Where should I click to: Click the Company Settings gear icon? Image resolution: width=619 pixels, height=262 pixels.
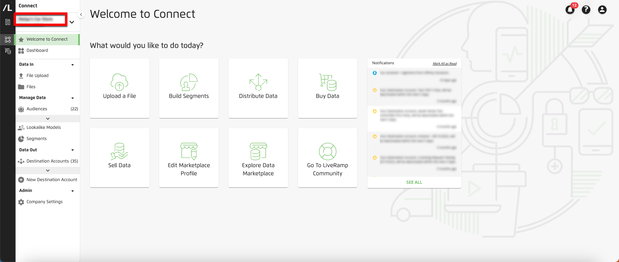coord(21,202)
